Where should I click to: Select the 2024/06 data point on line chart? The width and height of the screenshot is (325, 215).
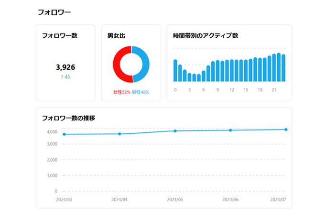tap(230, 130)
